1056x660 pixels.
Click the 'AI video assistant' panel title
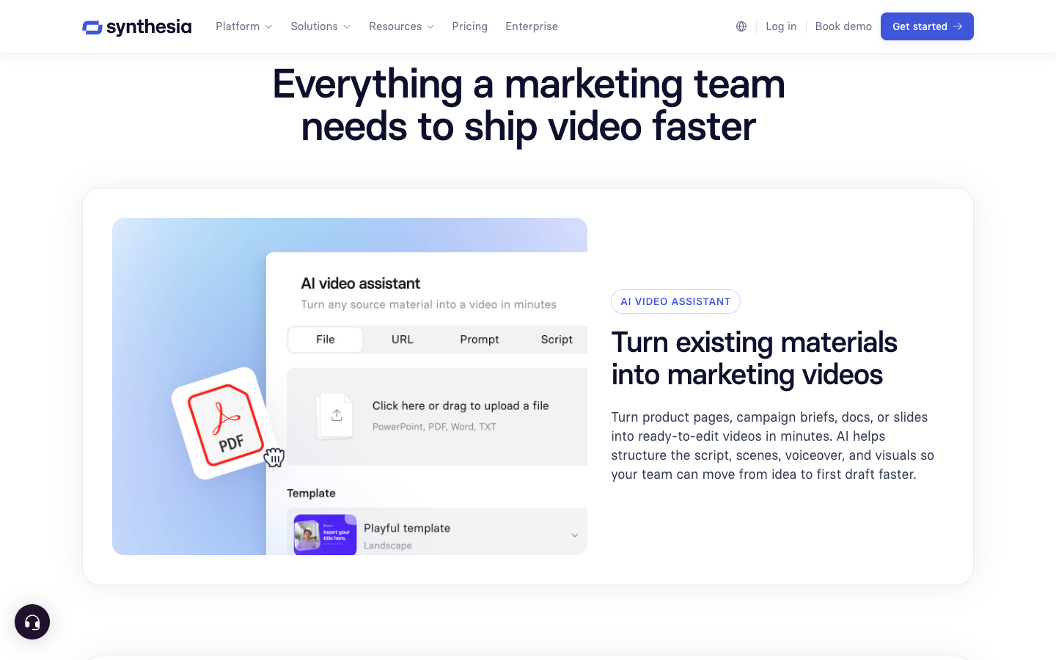pyautogui.click(x=361, y=284)
